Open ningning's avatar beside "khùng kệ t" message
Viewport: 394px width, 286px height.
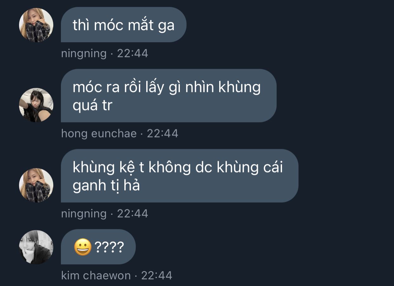pyautogui.click(x=36, y=185)
